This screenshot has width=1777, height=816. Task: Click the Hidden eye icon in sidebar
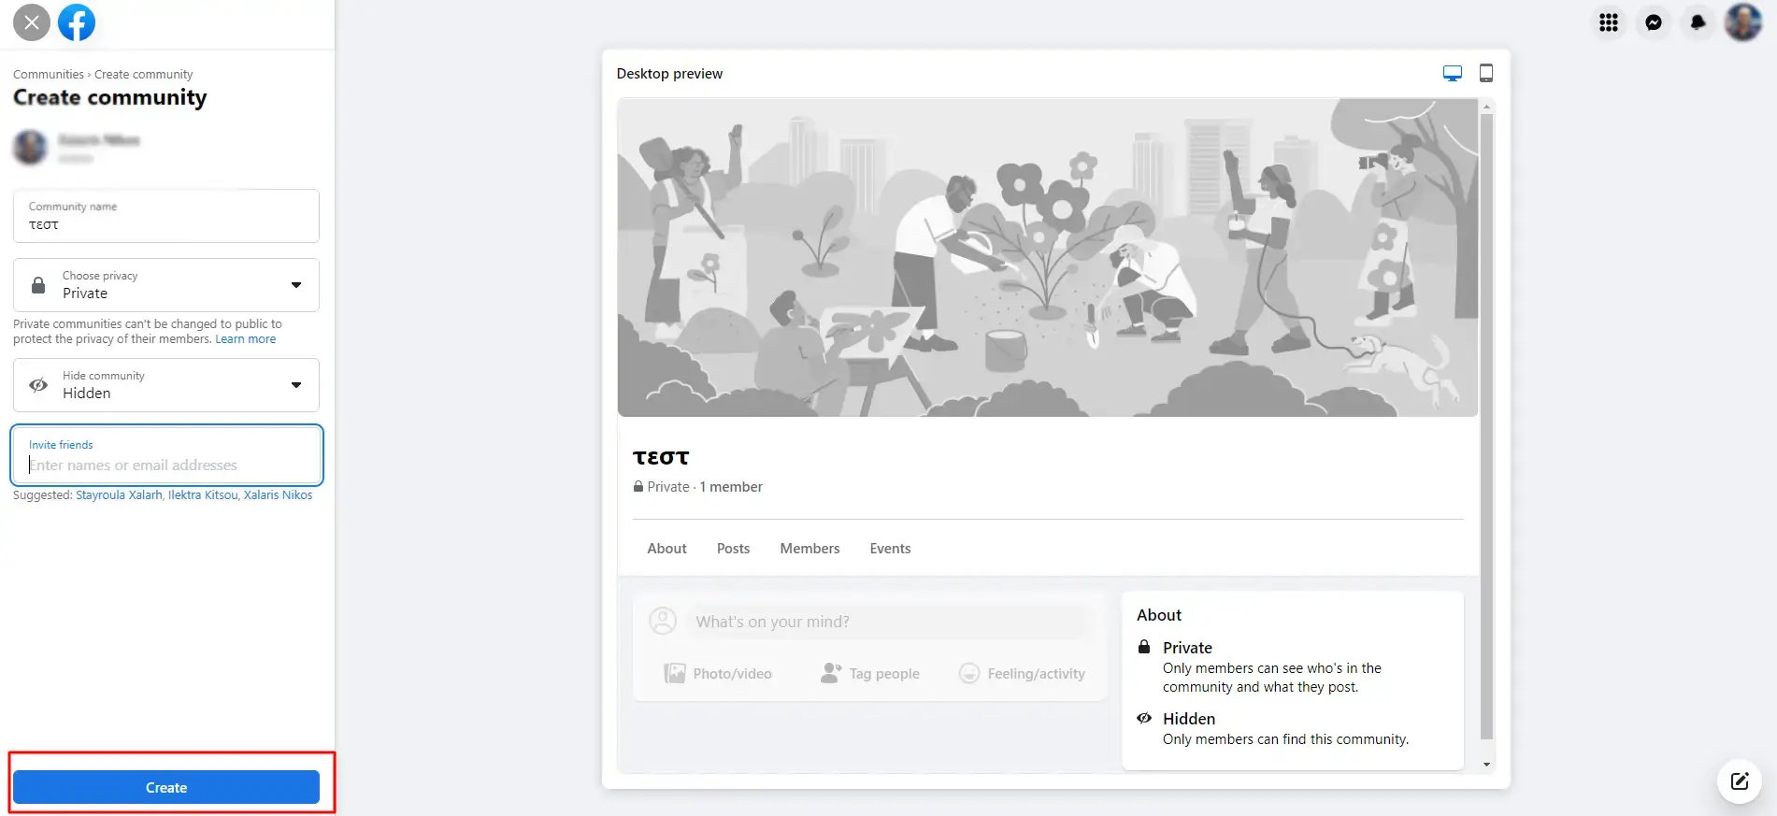pos(38,385)
